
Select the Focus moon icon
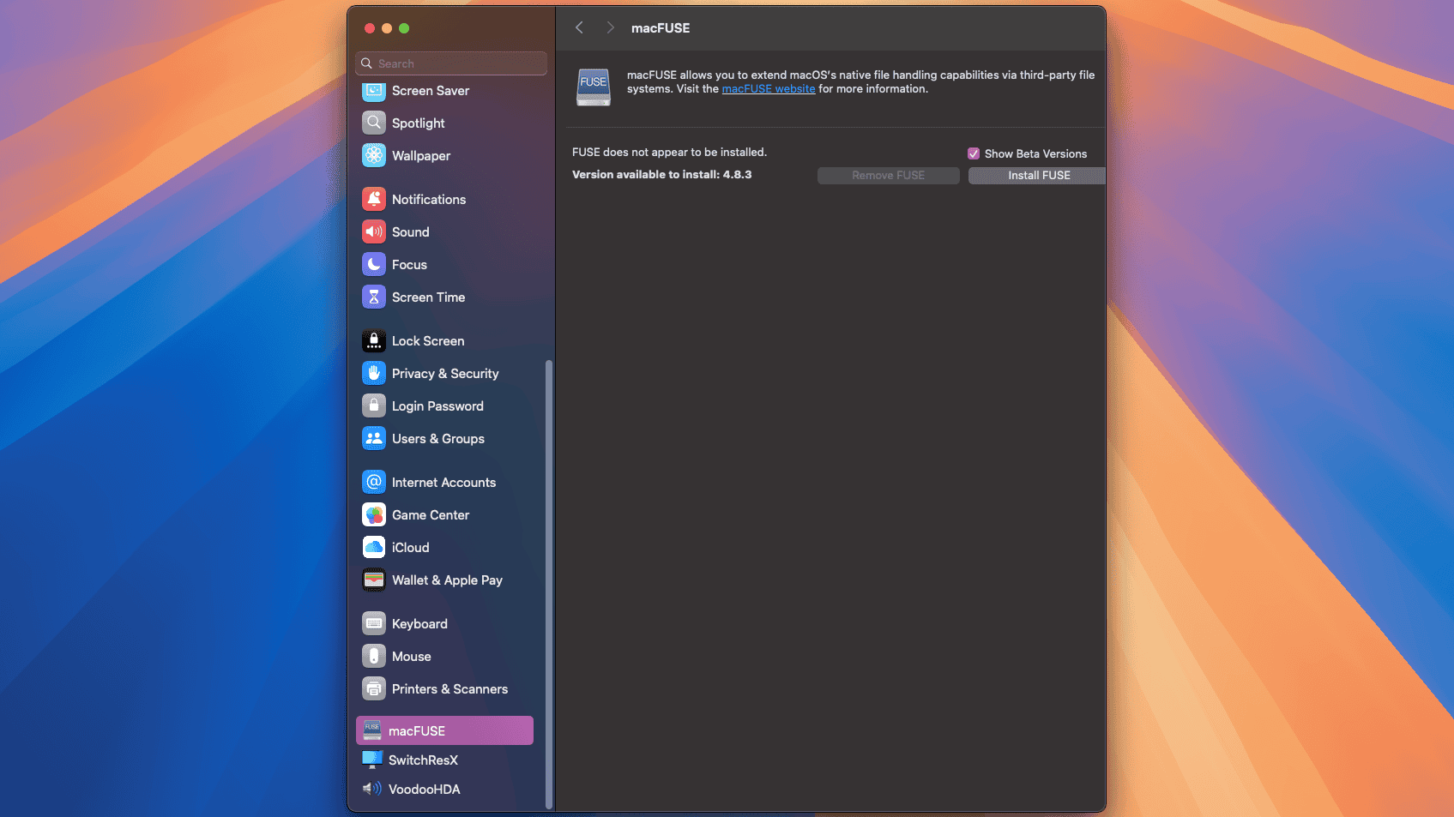[x=373, y=264]
